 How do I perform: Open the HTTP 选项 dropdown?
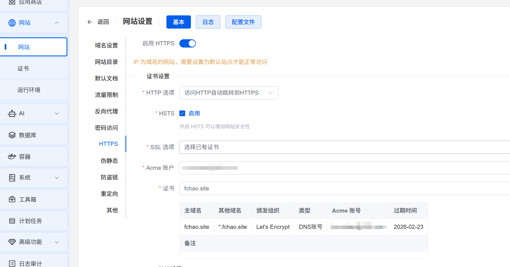coord(229,93)
